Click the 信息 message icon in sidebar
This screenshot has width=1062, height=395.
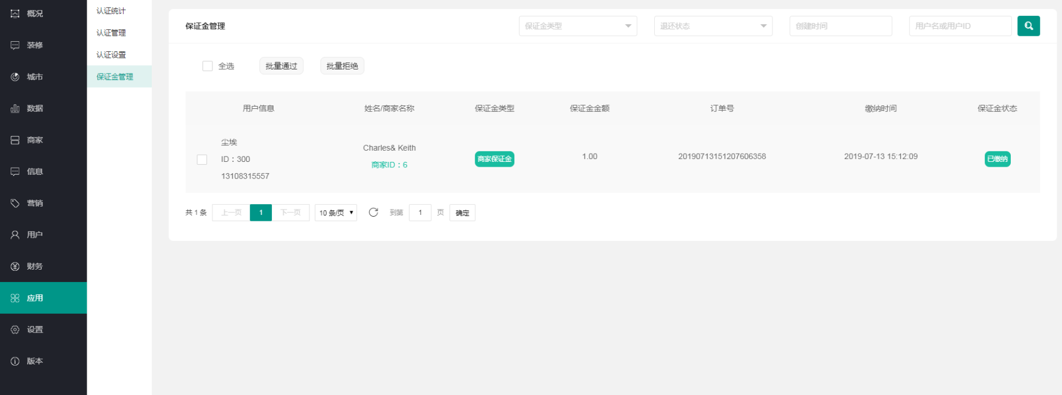pos(15,171)
